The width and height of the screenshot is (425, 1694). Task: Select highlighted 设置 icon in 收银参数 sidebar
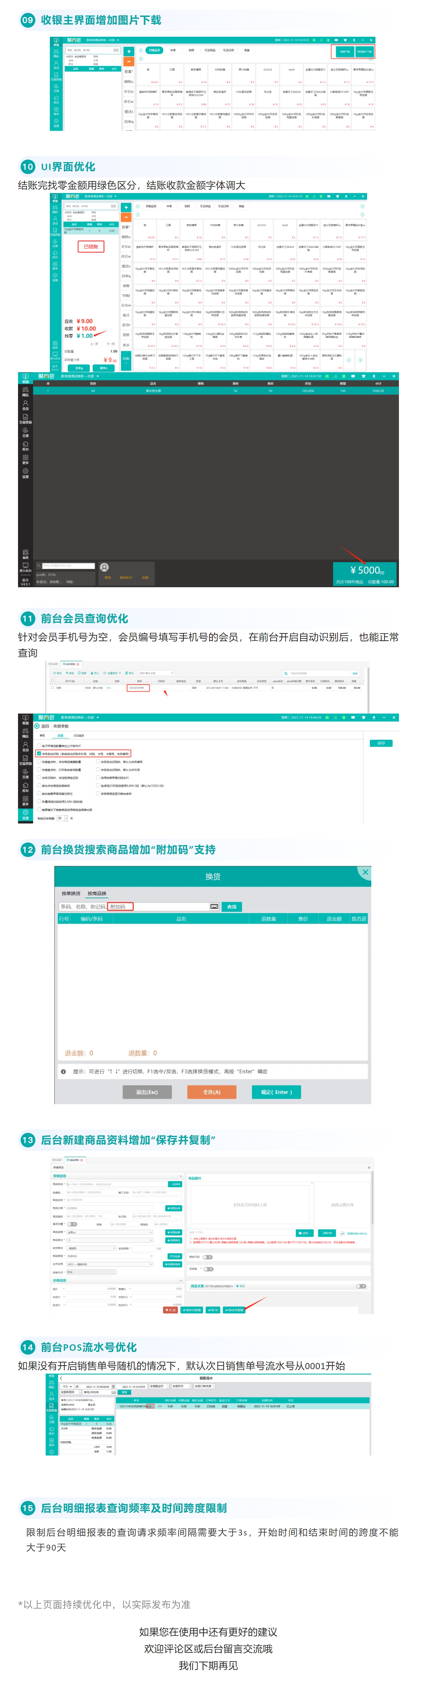tap(25, 815)
